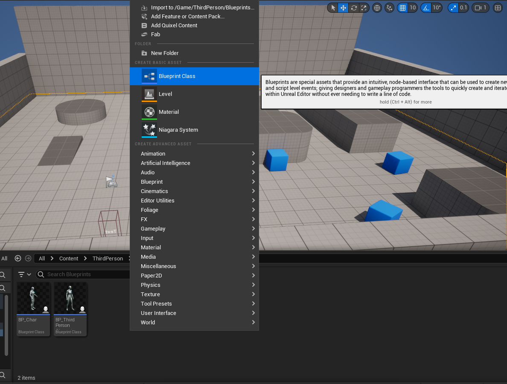Viewport: 507px width, 384px height.
Task: Select the viewport Select Objects arrow tool
Action: tap(333, 8)
